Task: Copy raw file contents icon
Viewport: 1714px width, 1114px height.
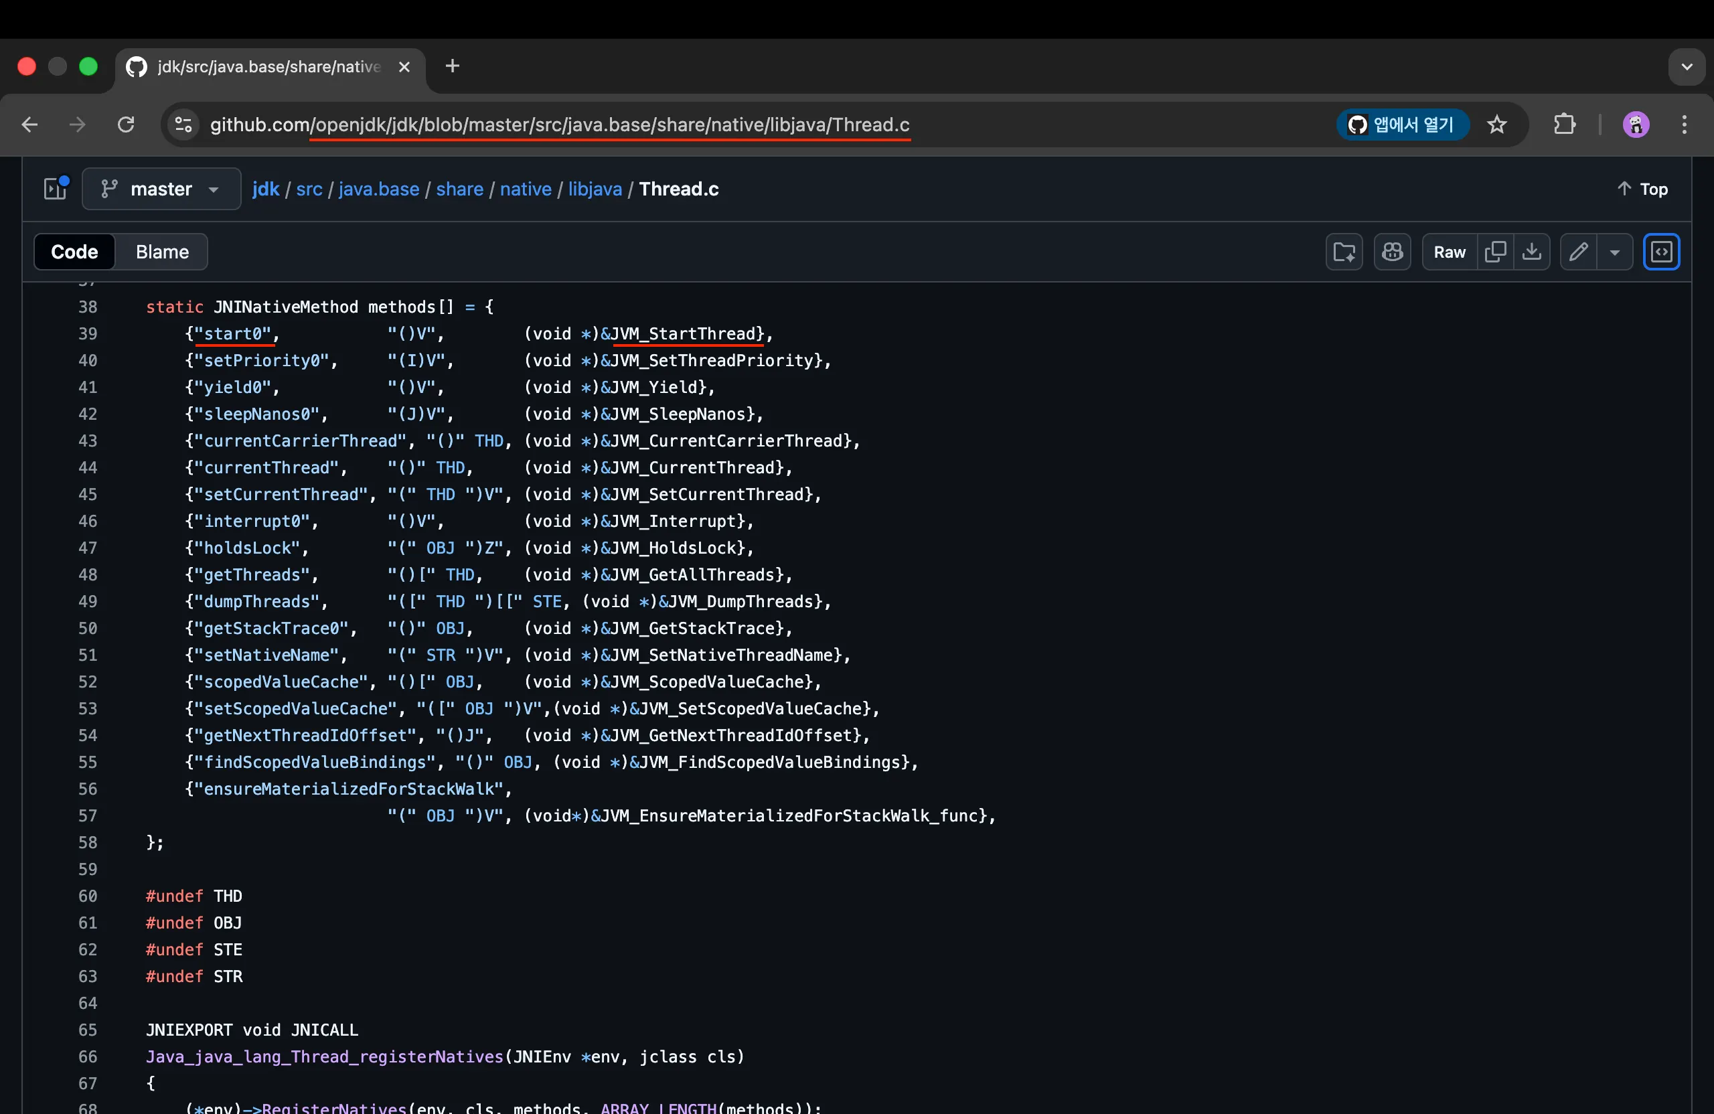Action: point(1495,252)
